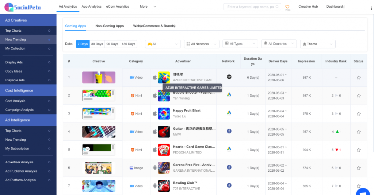Click the Html category icon in Bubble Shooter row
This screenshot has width=374, height=195.
click(133, 96)
